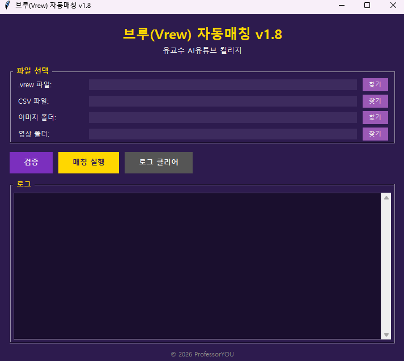Browse for the .vrew file with 찾기

[x=375, y=84]
